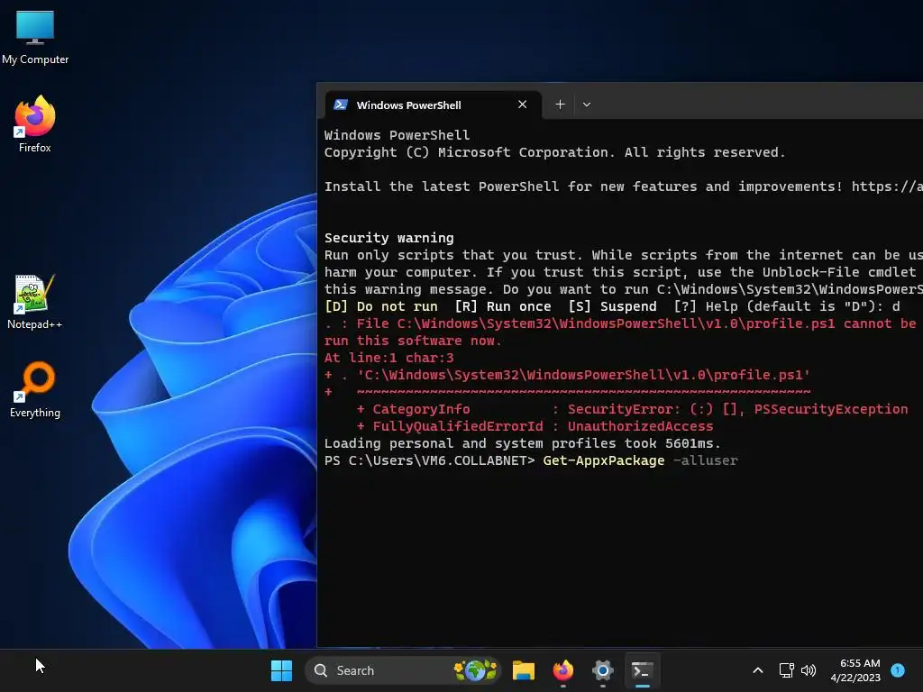Click the 'UnauthorizedAccess' error text
The image size is (923, 692).
(x=640, y=426)
